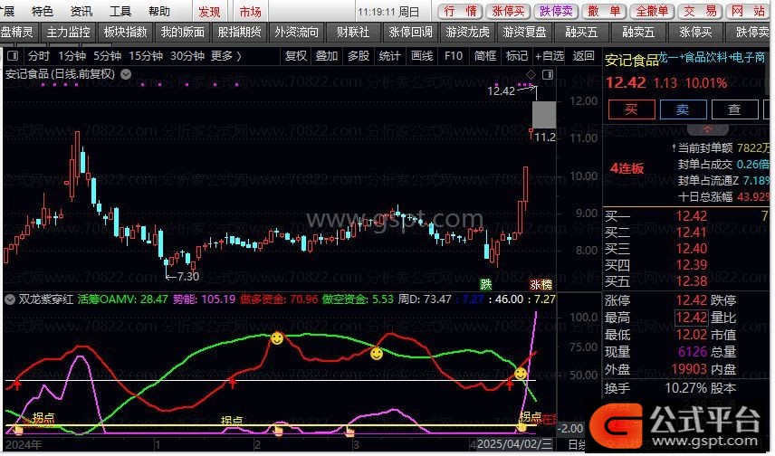Open 涨停回调 in the toolbar
Viewport: 775px width, 456px height.
(411, 32)
